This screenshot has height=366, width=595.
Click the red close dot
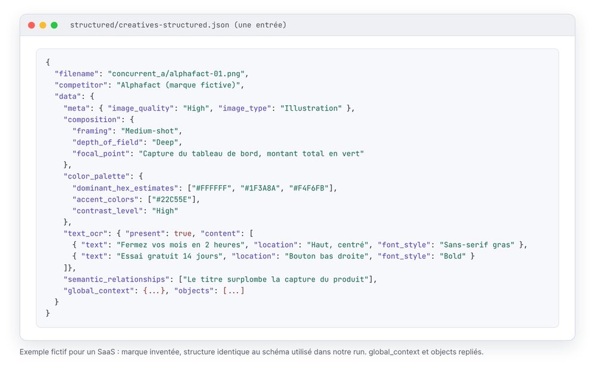(x=32, y=25)
